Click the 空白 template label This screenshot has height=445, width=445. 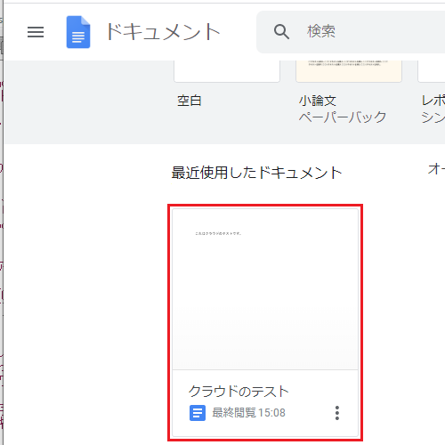pyautogui.click(x=190, y=101)
